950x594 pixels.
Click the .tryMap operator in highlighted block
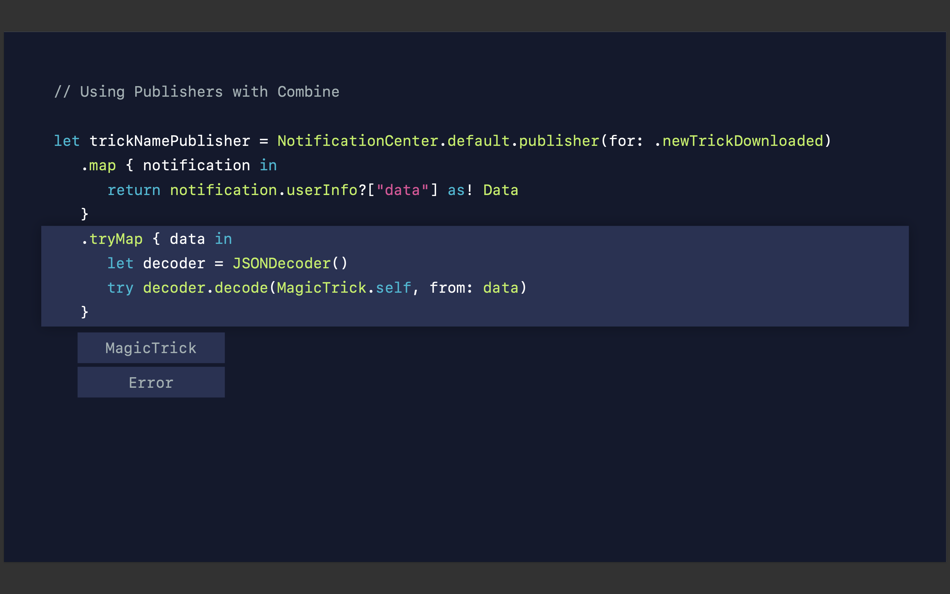click(x=112, y=239)
